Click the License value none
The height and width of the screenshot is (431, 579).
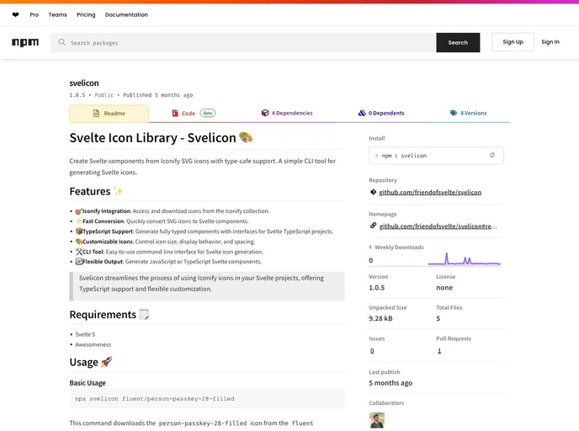click(x=444, y=288)
